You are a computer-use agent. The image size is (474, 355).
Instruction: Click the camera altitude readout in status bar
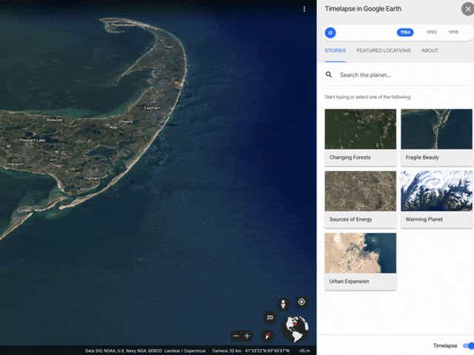pyautogui.click(x=227, y=351)
